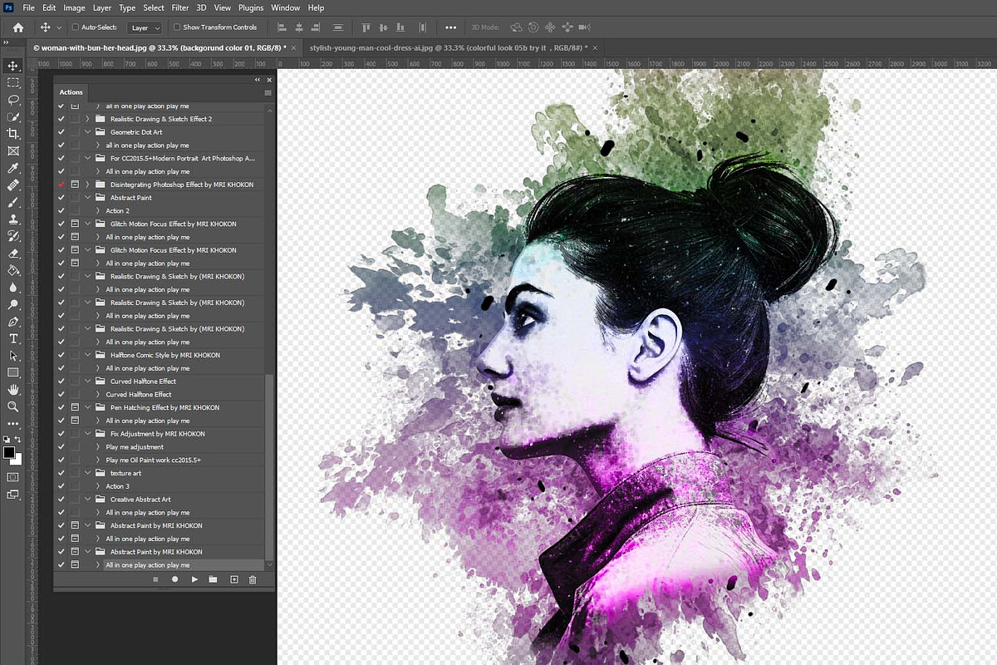
Task: Open the Window menu
Action: tap(286, 7)
